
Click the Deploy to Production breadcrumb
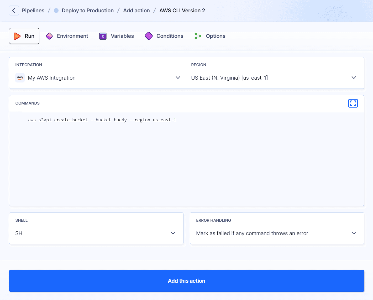87,11
